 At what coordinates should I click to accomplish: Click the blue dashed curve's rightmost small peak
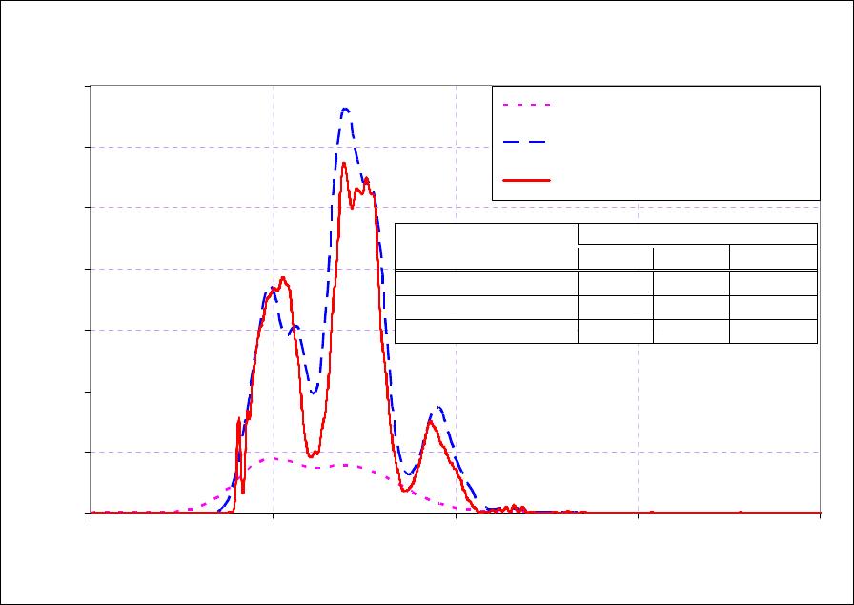[437, 407]
